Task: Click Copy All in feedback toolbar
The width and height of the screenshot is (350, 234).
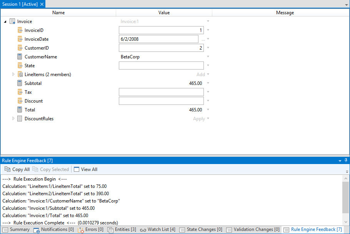Action: (x=17, y=169)
